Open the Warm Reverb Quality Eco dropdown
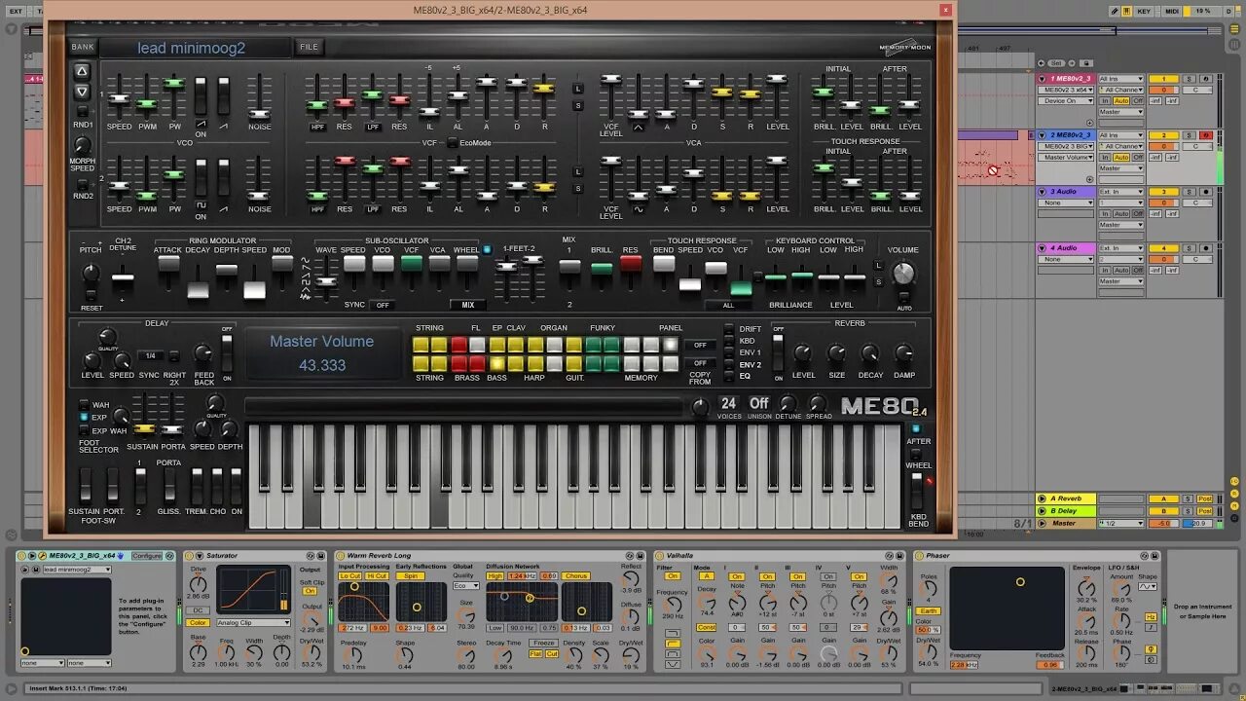 click(x=466, y=586)
